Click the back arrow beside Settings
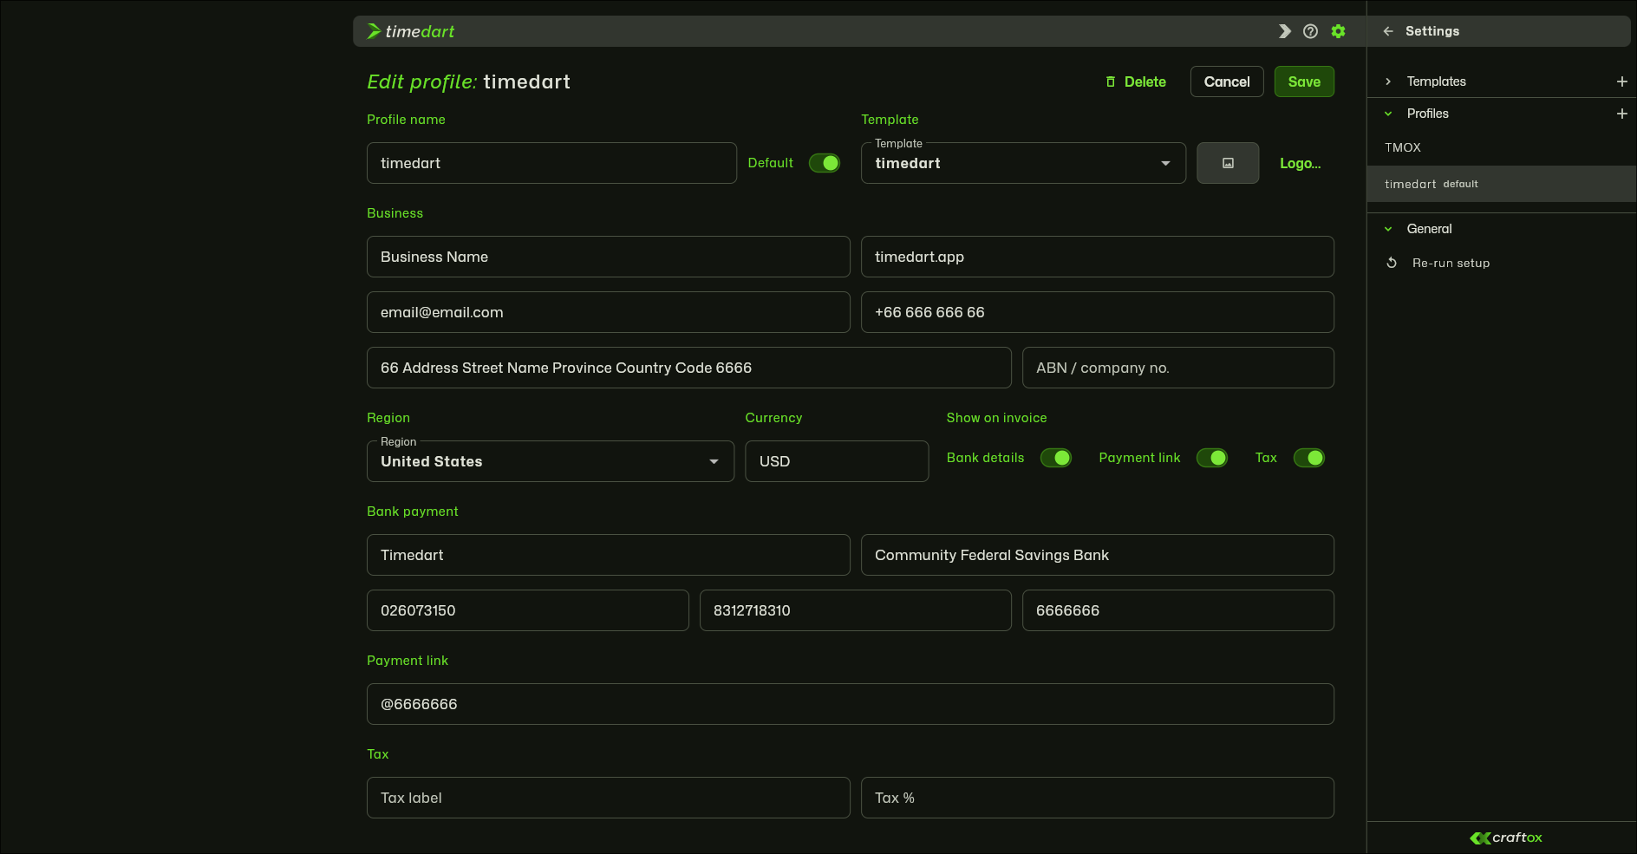Viewport: 1637px width, 854px height. click(1388, 31)
